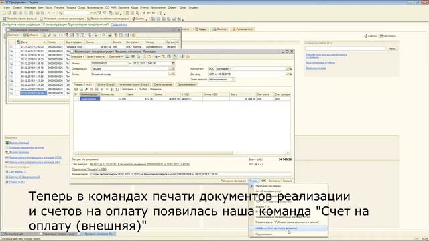Open the 'Зачет авансов' choice button

pyautogui.click(x=233, y=80)
